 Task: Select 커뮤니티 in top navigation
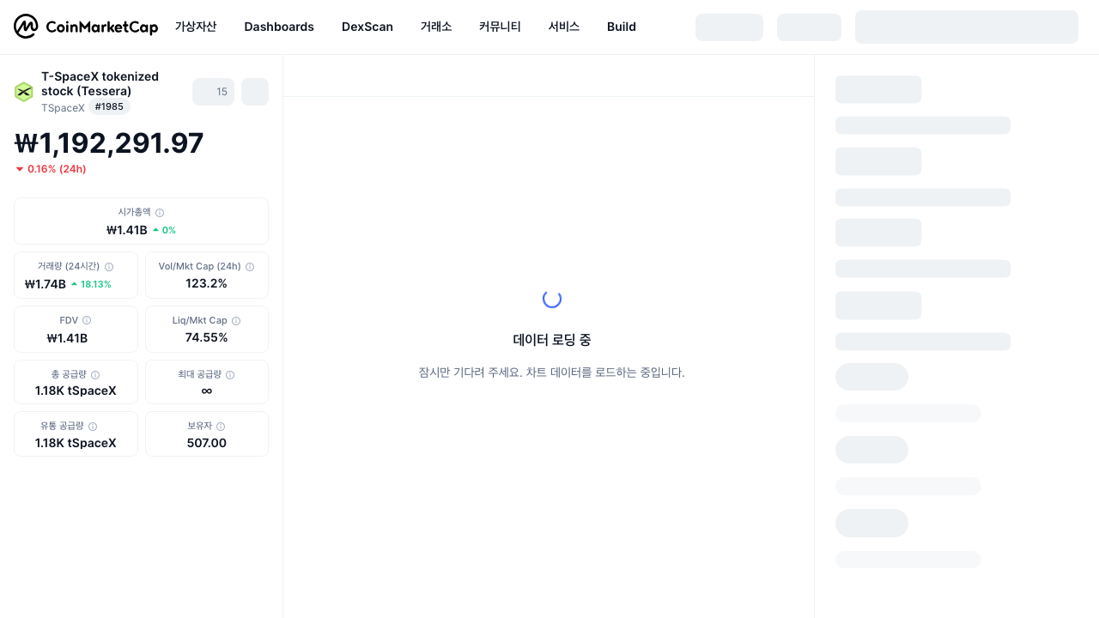[500, 27]
